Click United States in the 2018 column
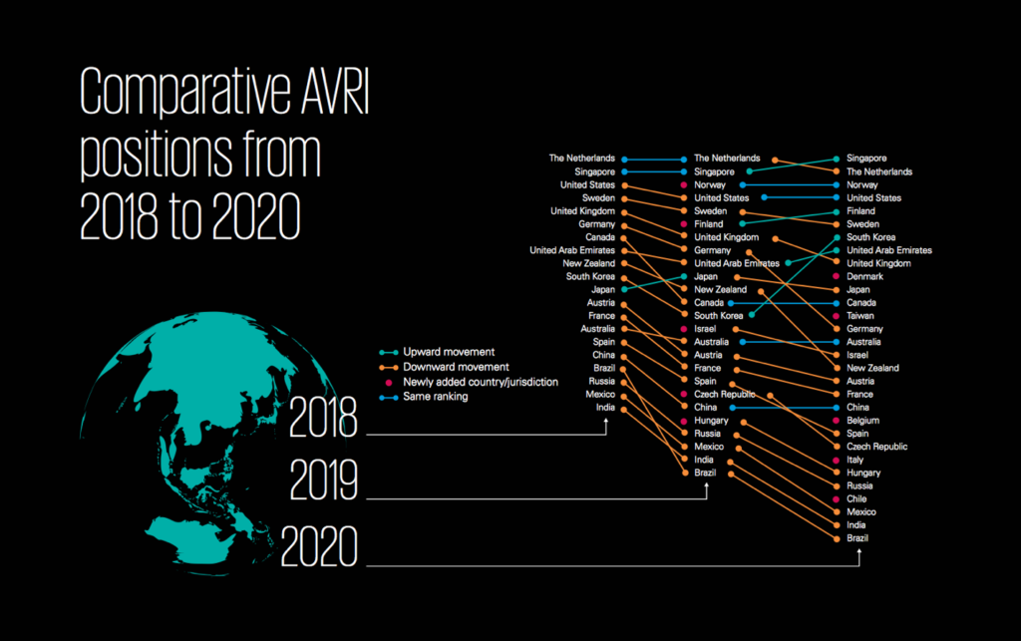The width and height of the screenshot is (1021, 641). click(x=586, y=184)
